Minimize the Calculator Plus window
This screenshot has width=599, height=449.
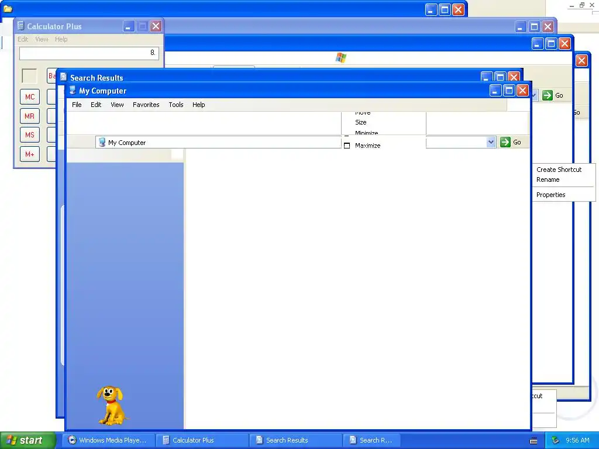click(128, 26)
